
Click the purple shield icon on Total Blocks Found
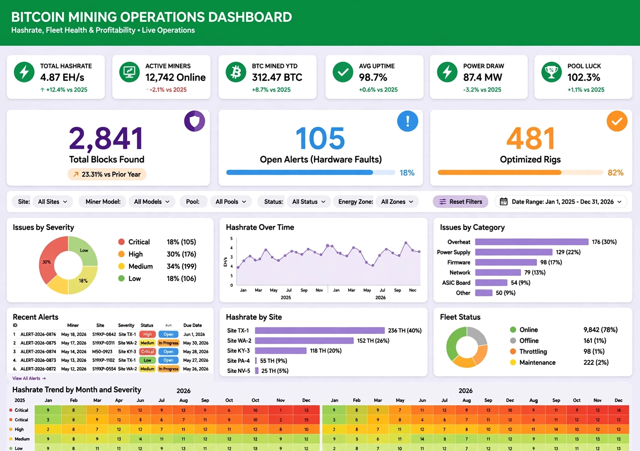click(x=194, y=121)
